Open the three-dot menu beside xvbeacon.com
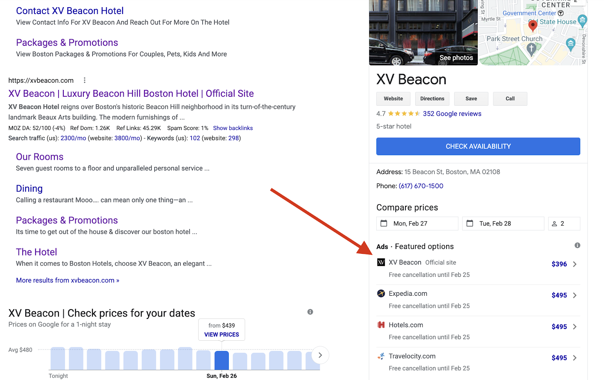Image resolution: width=604 pixels, height=380 pixels. tap(85, 80)
